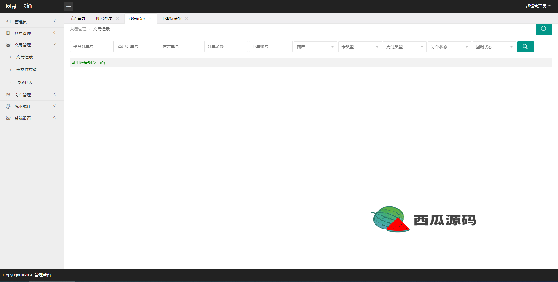
Task: Open the 卡类型 dropdown
Action: pyautogui.click(x=360, y=47)
